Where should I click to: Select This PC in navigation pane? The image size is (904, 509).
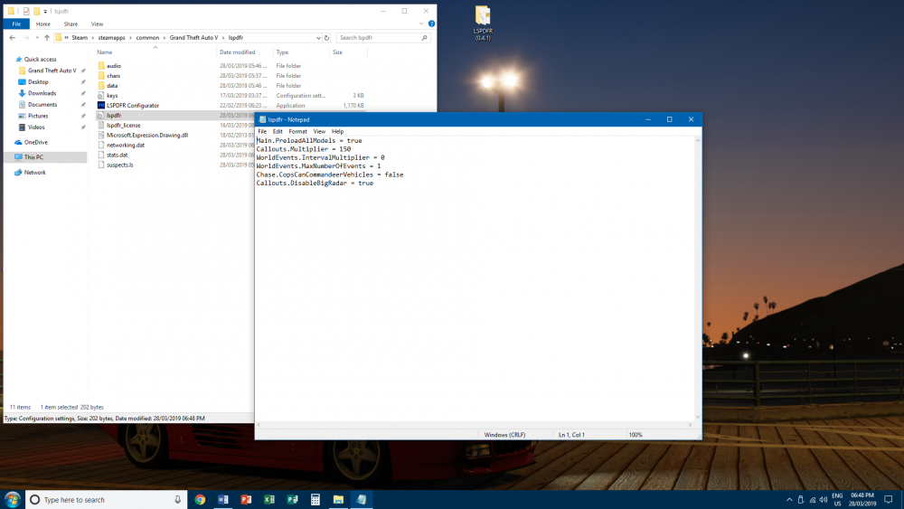33,157
